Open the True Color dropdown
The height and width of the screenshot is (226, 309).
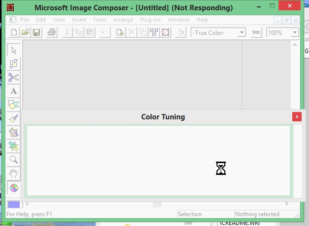point(242,32)
